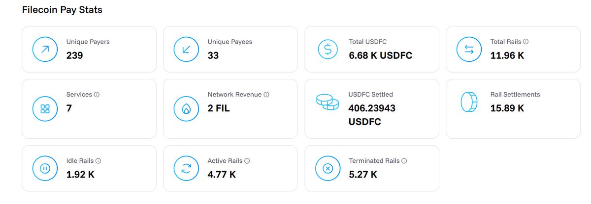Click the Rail Settlements label

point(515,95)
